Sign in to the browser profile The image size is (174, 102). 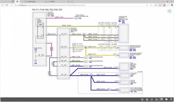[162, 5]
